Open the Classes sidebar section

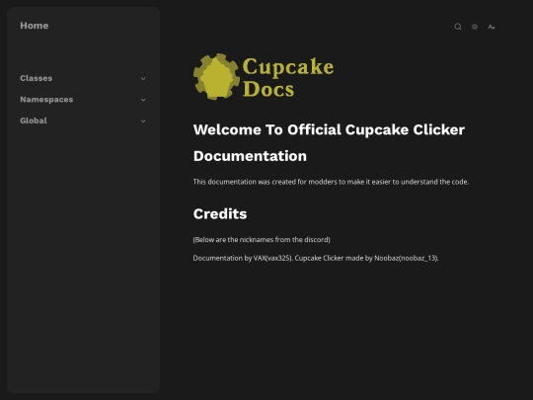pyautogui.click(x=83, y=78)
